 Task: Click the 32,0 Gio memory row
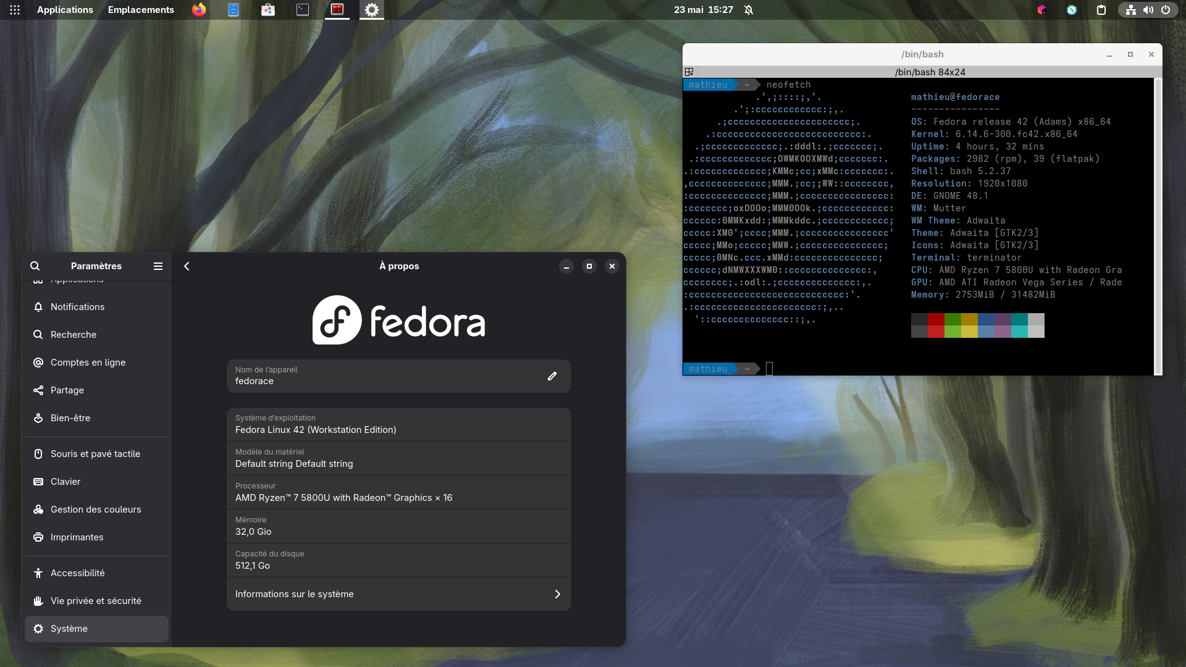[399, 526]
